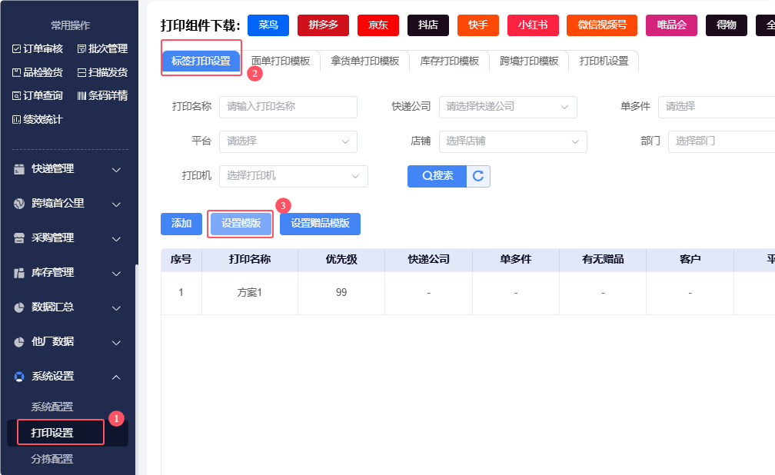Open 批次管理 shortcut icon
The width and height of the screenshot is (775, 475).
click(81, 49)
